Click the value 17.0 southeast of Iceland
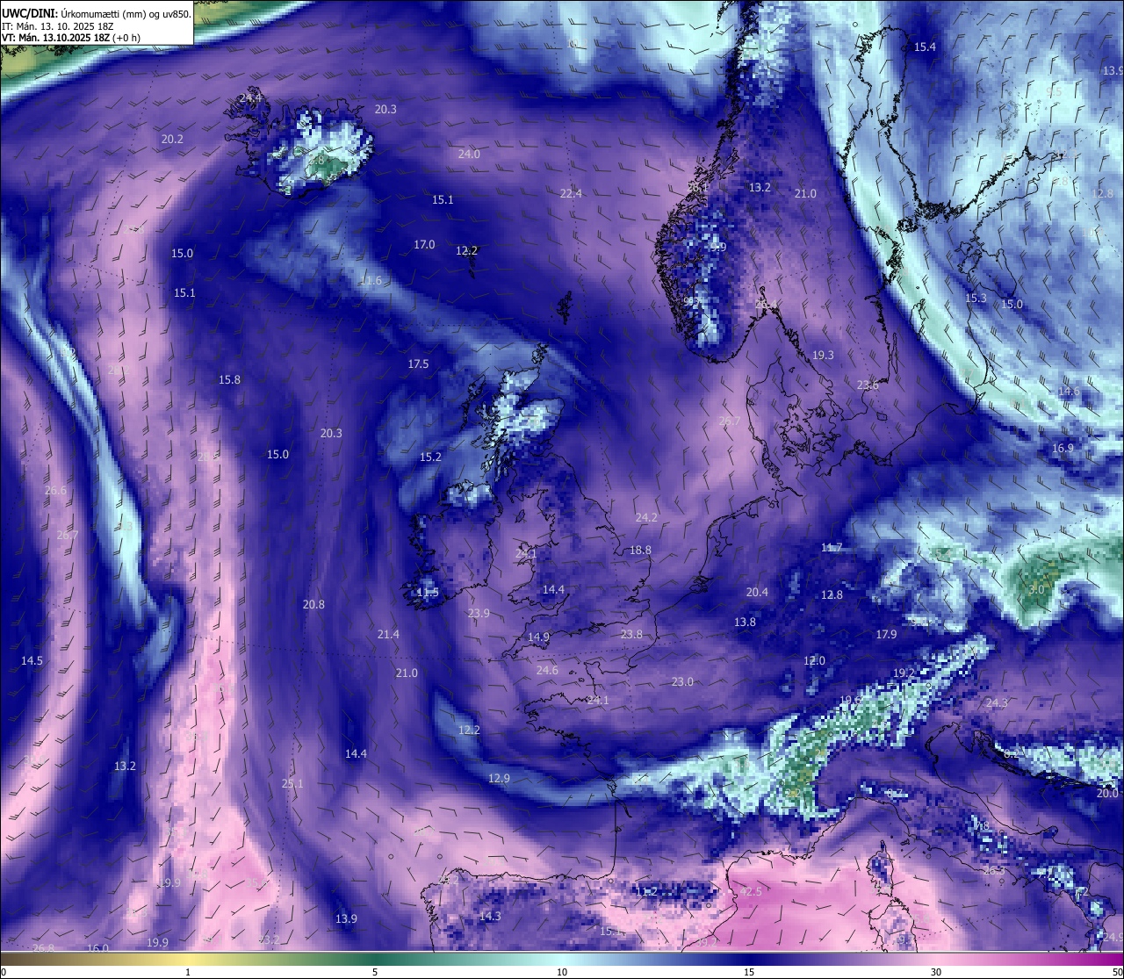This screenshot has height=979, width=1124. pos(424,245)
